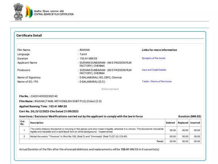The width and height of the screenshot is (218, 164).
Task: Click the Language value Tamil
Action: 84,54
